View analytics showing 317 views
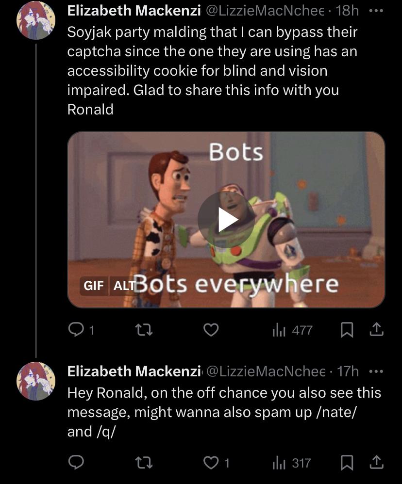This screenshot has width=402, height=484. (292, 463)
